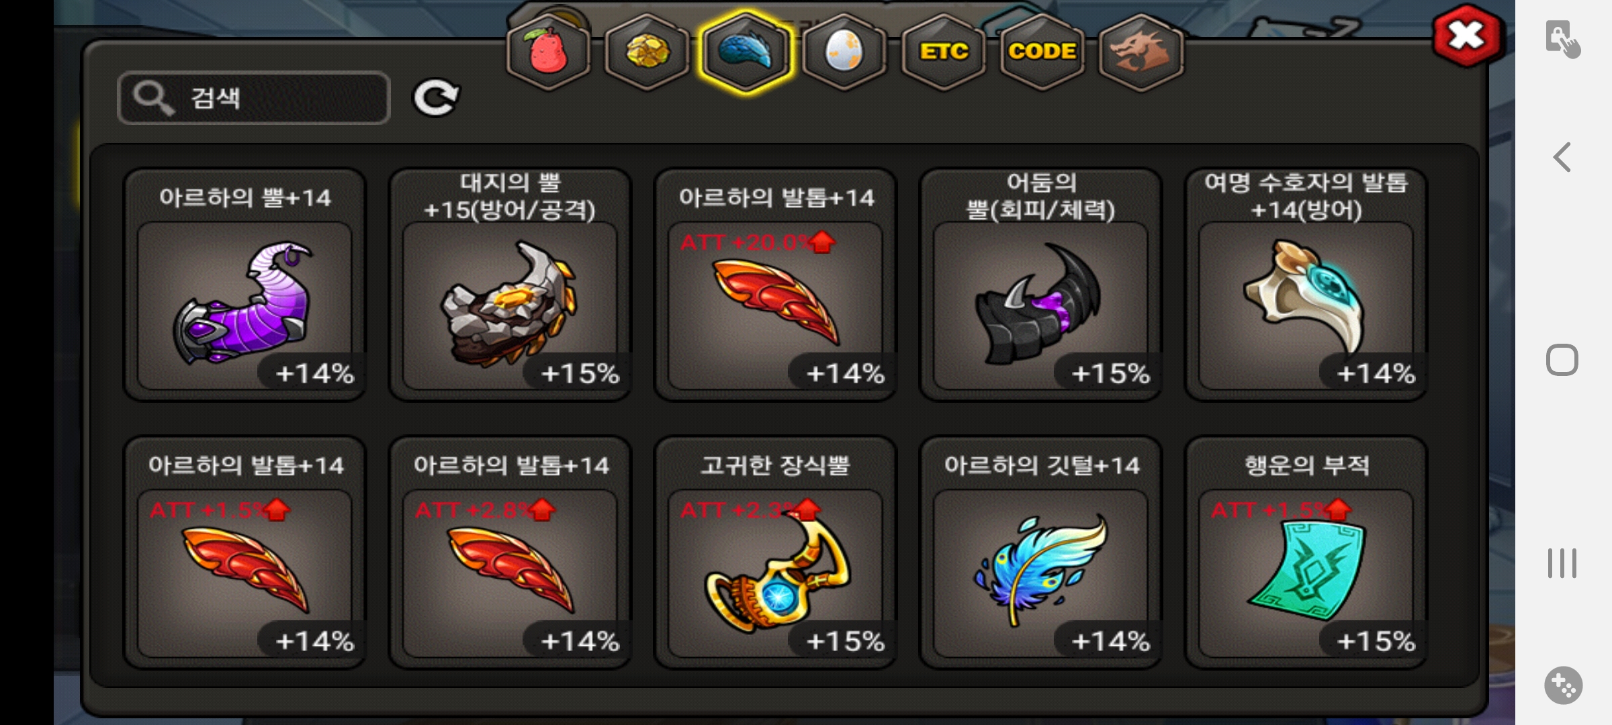This screenshot has height=725, width=1612.
Task: Select the 대지의 뿔 +15 rock horn item
Action: pos(510,285)
